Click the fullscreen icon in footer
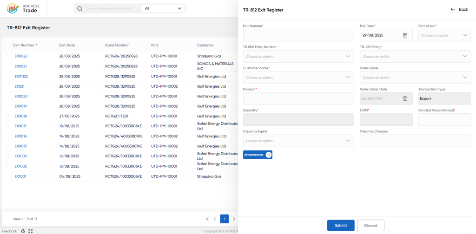476x234 pixels. click(30, 231)
